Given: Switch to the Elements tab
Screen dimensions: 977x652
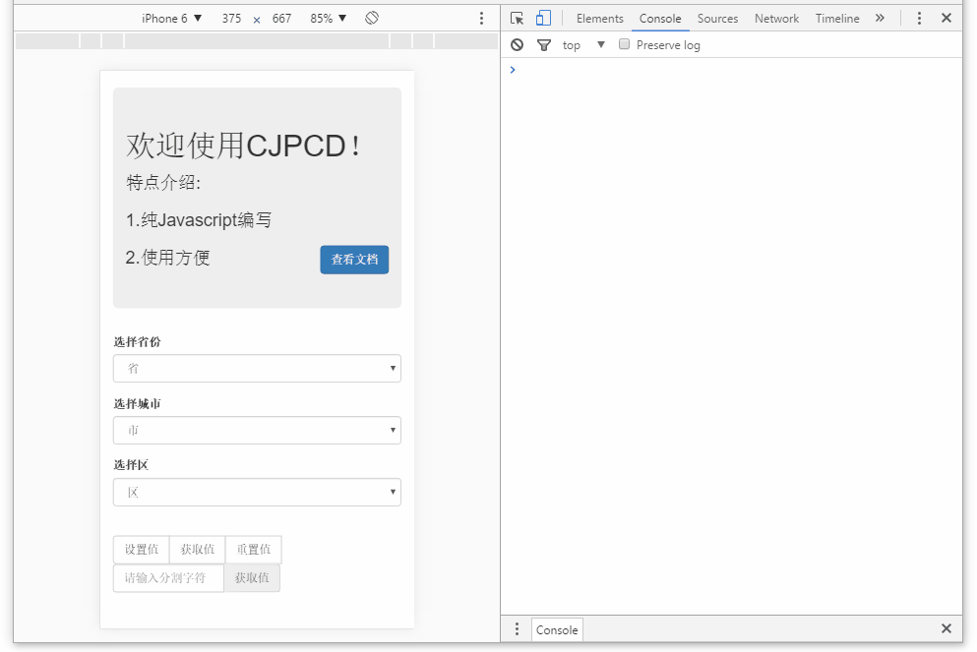Looking at the screenshot, I should 600,19.
